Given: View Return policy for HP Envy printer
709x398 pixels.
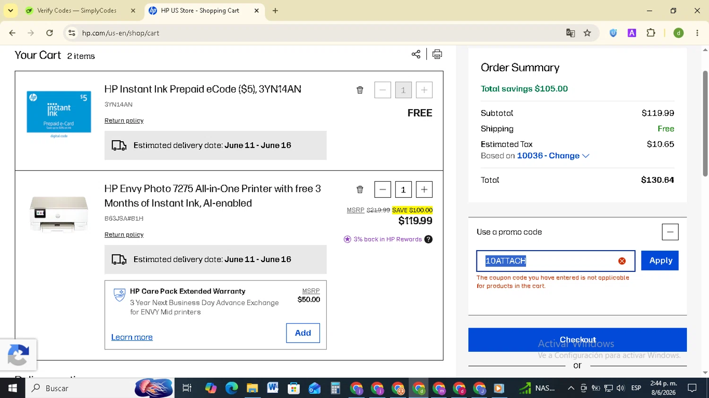Looking at the screenshot, I should tap(124, 235).
